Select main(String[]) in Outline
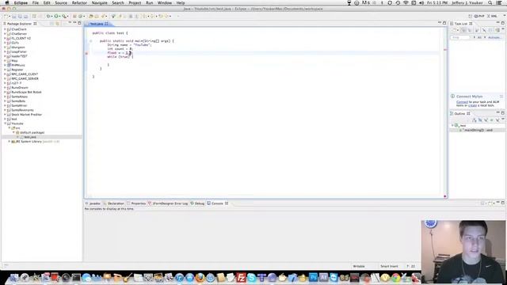This screenshot has height=285, width=507. [x=478, y=130]
